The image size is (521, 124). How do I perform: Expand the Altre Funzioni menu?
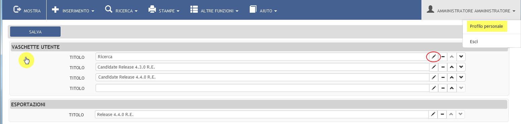(214, 10)
